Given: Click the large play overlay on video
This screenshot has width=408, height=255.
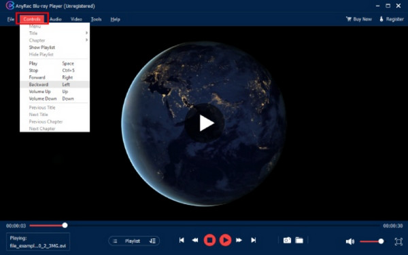Looking at the screenshot, I should click(205, 123).
